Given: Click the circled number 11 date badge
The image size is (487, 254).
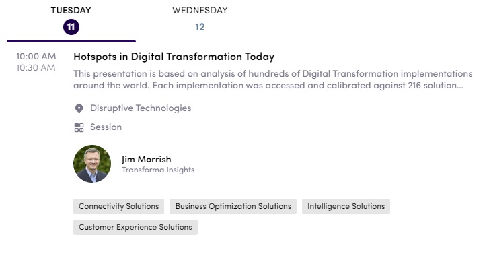Looking at the screenshot, I should (71, 27).
